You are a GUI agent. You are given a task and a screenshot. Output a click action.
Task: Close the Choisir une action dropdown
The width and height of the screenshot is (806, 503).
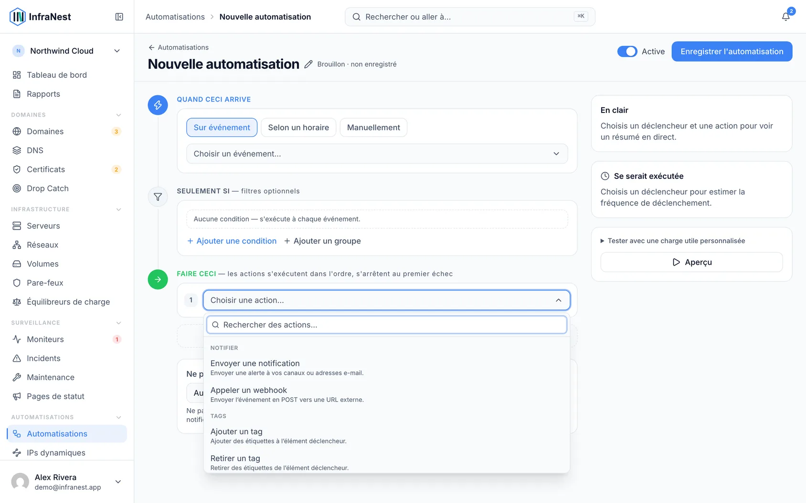(386, 300)
